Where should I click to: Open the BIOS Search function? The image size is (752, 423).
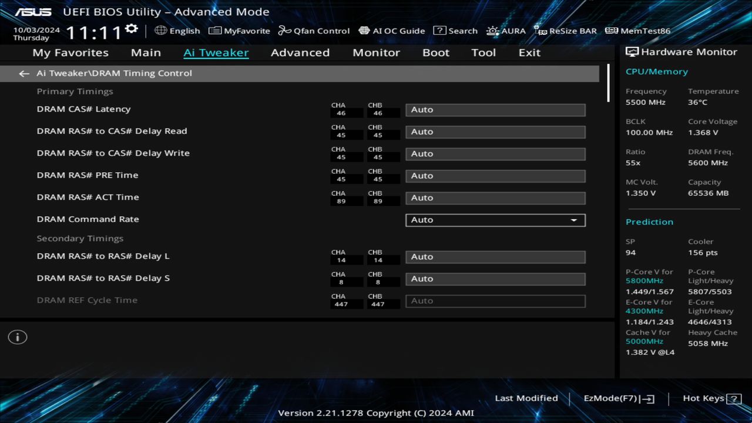click(x=455, y=31)
